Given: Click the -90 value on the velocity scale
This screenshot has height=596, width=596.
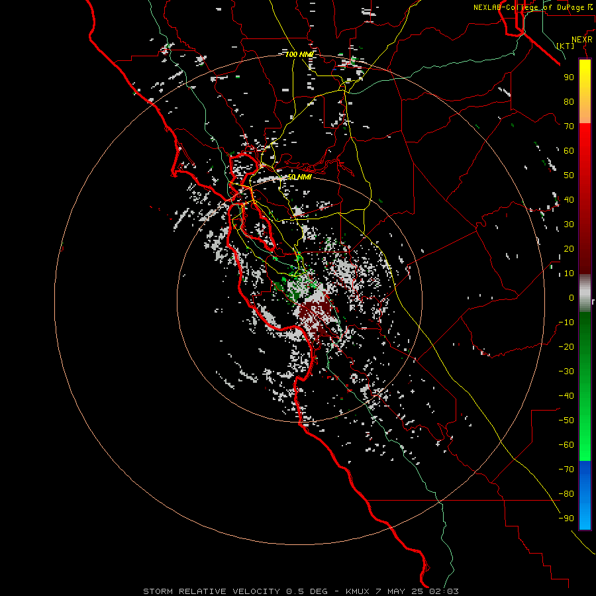Looking at the screenshot, I should pos(566,519).
